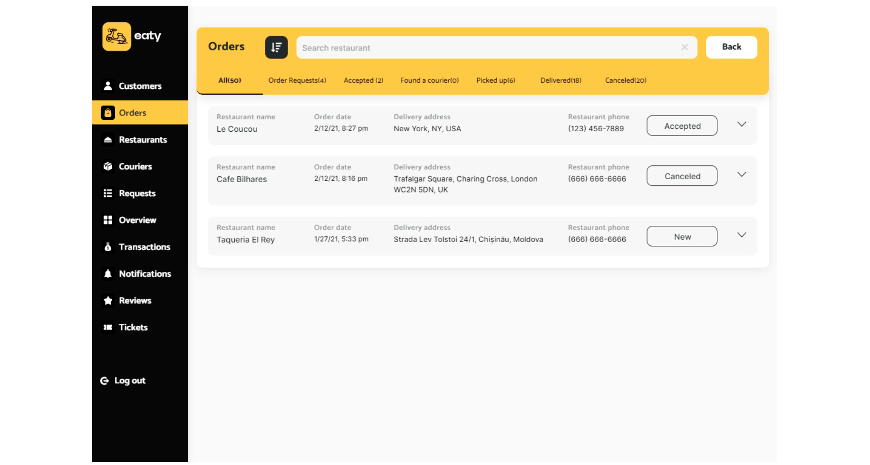Click the eaty scooter logo icon

click(x=116, y=37)
